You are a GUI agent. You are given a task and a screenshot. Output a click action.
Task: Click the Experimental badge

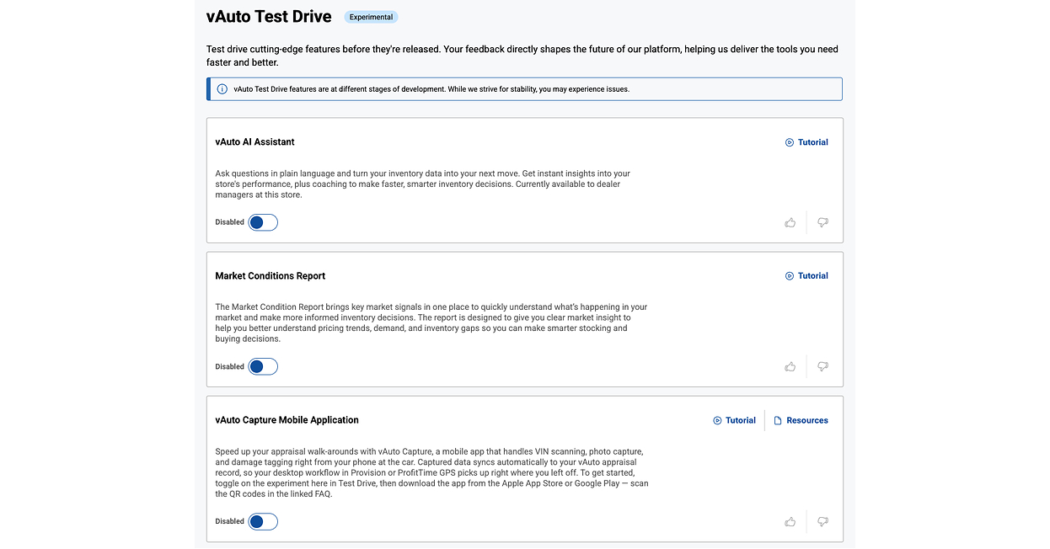[x=371, y=17]
